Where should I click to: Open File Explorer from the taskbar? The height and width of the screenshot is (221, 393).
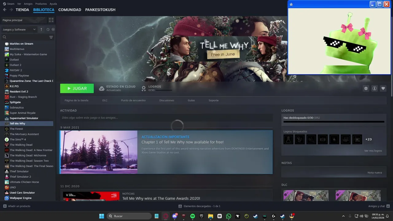[x=211, y=216]
